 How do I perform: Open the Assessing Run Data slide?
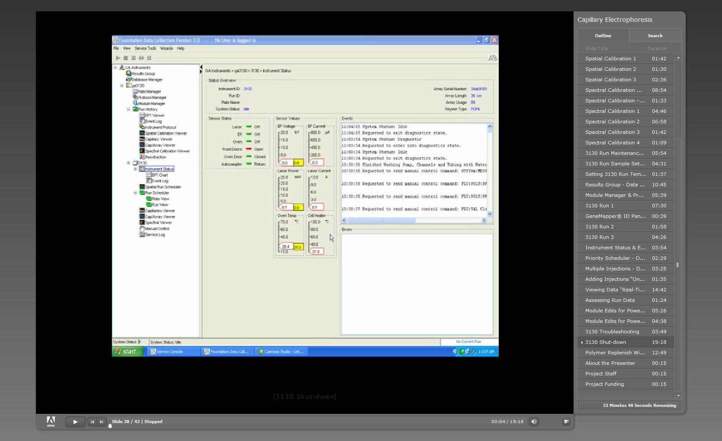(x=626, y=300)
